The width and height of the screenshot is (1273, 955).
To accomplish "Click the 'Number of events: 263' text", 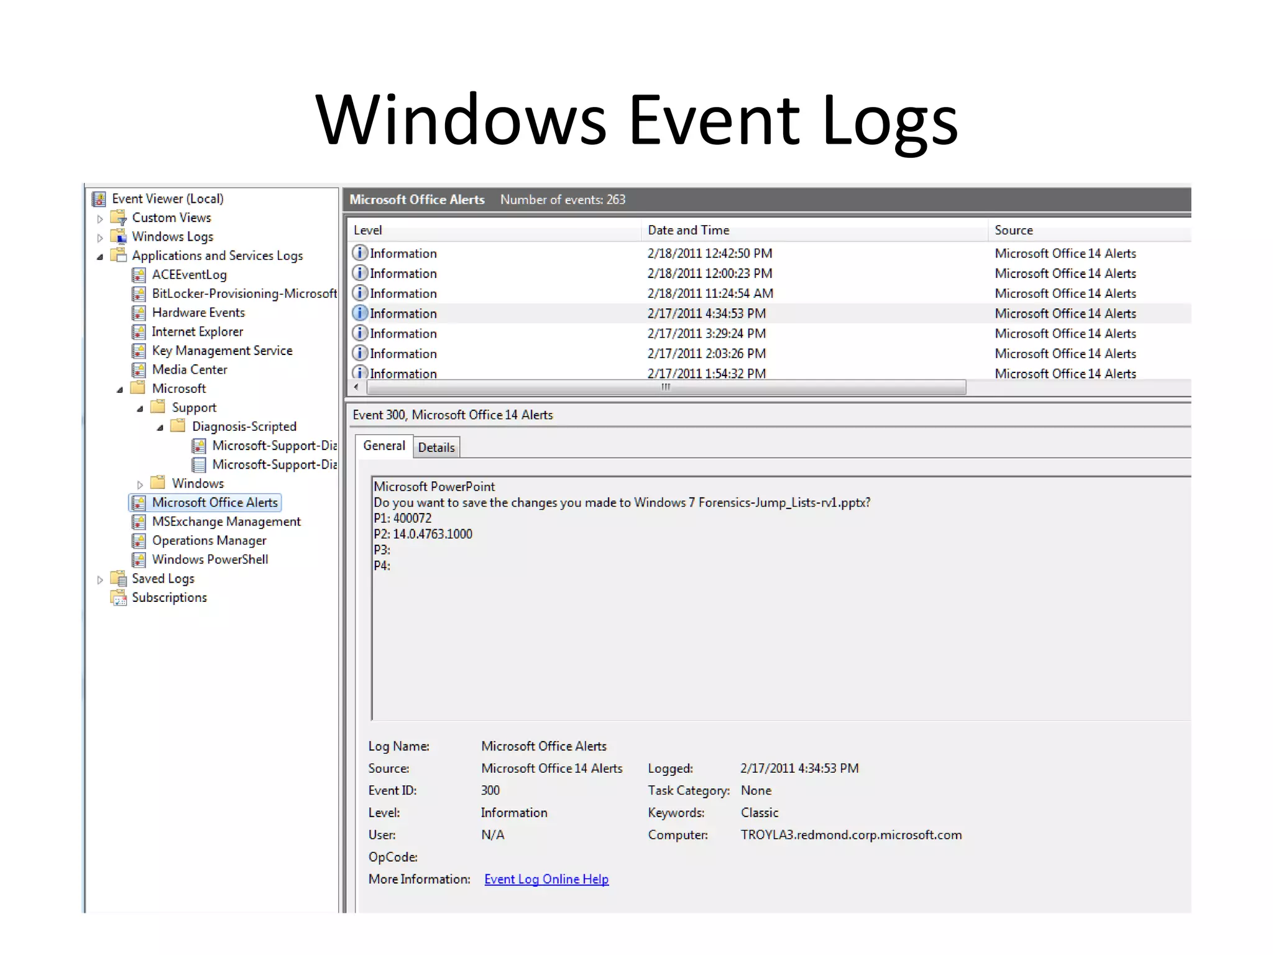I will 563,200.
